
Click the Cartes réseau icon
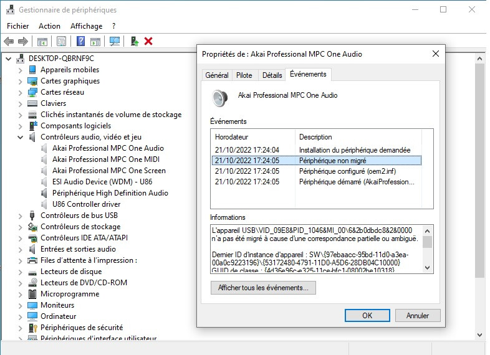(32, 92)
